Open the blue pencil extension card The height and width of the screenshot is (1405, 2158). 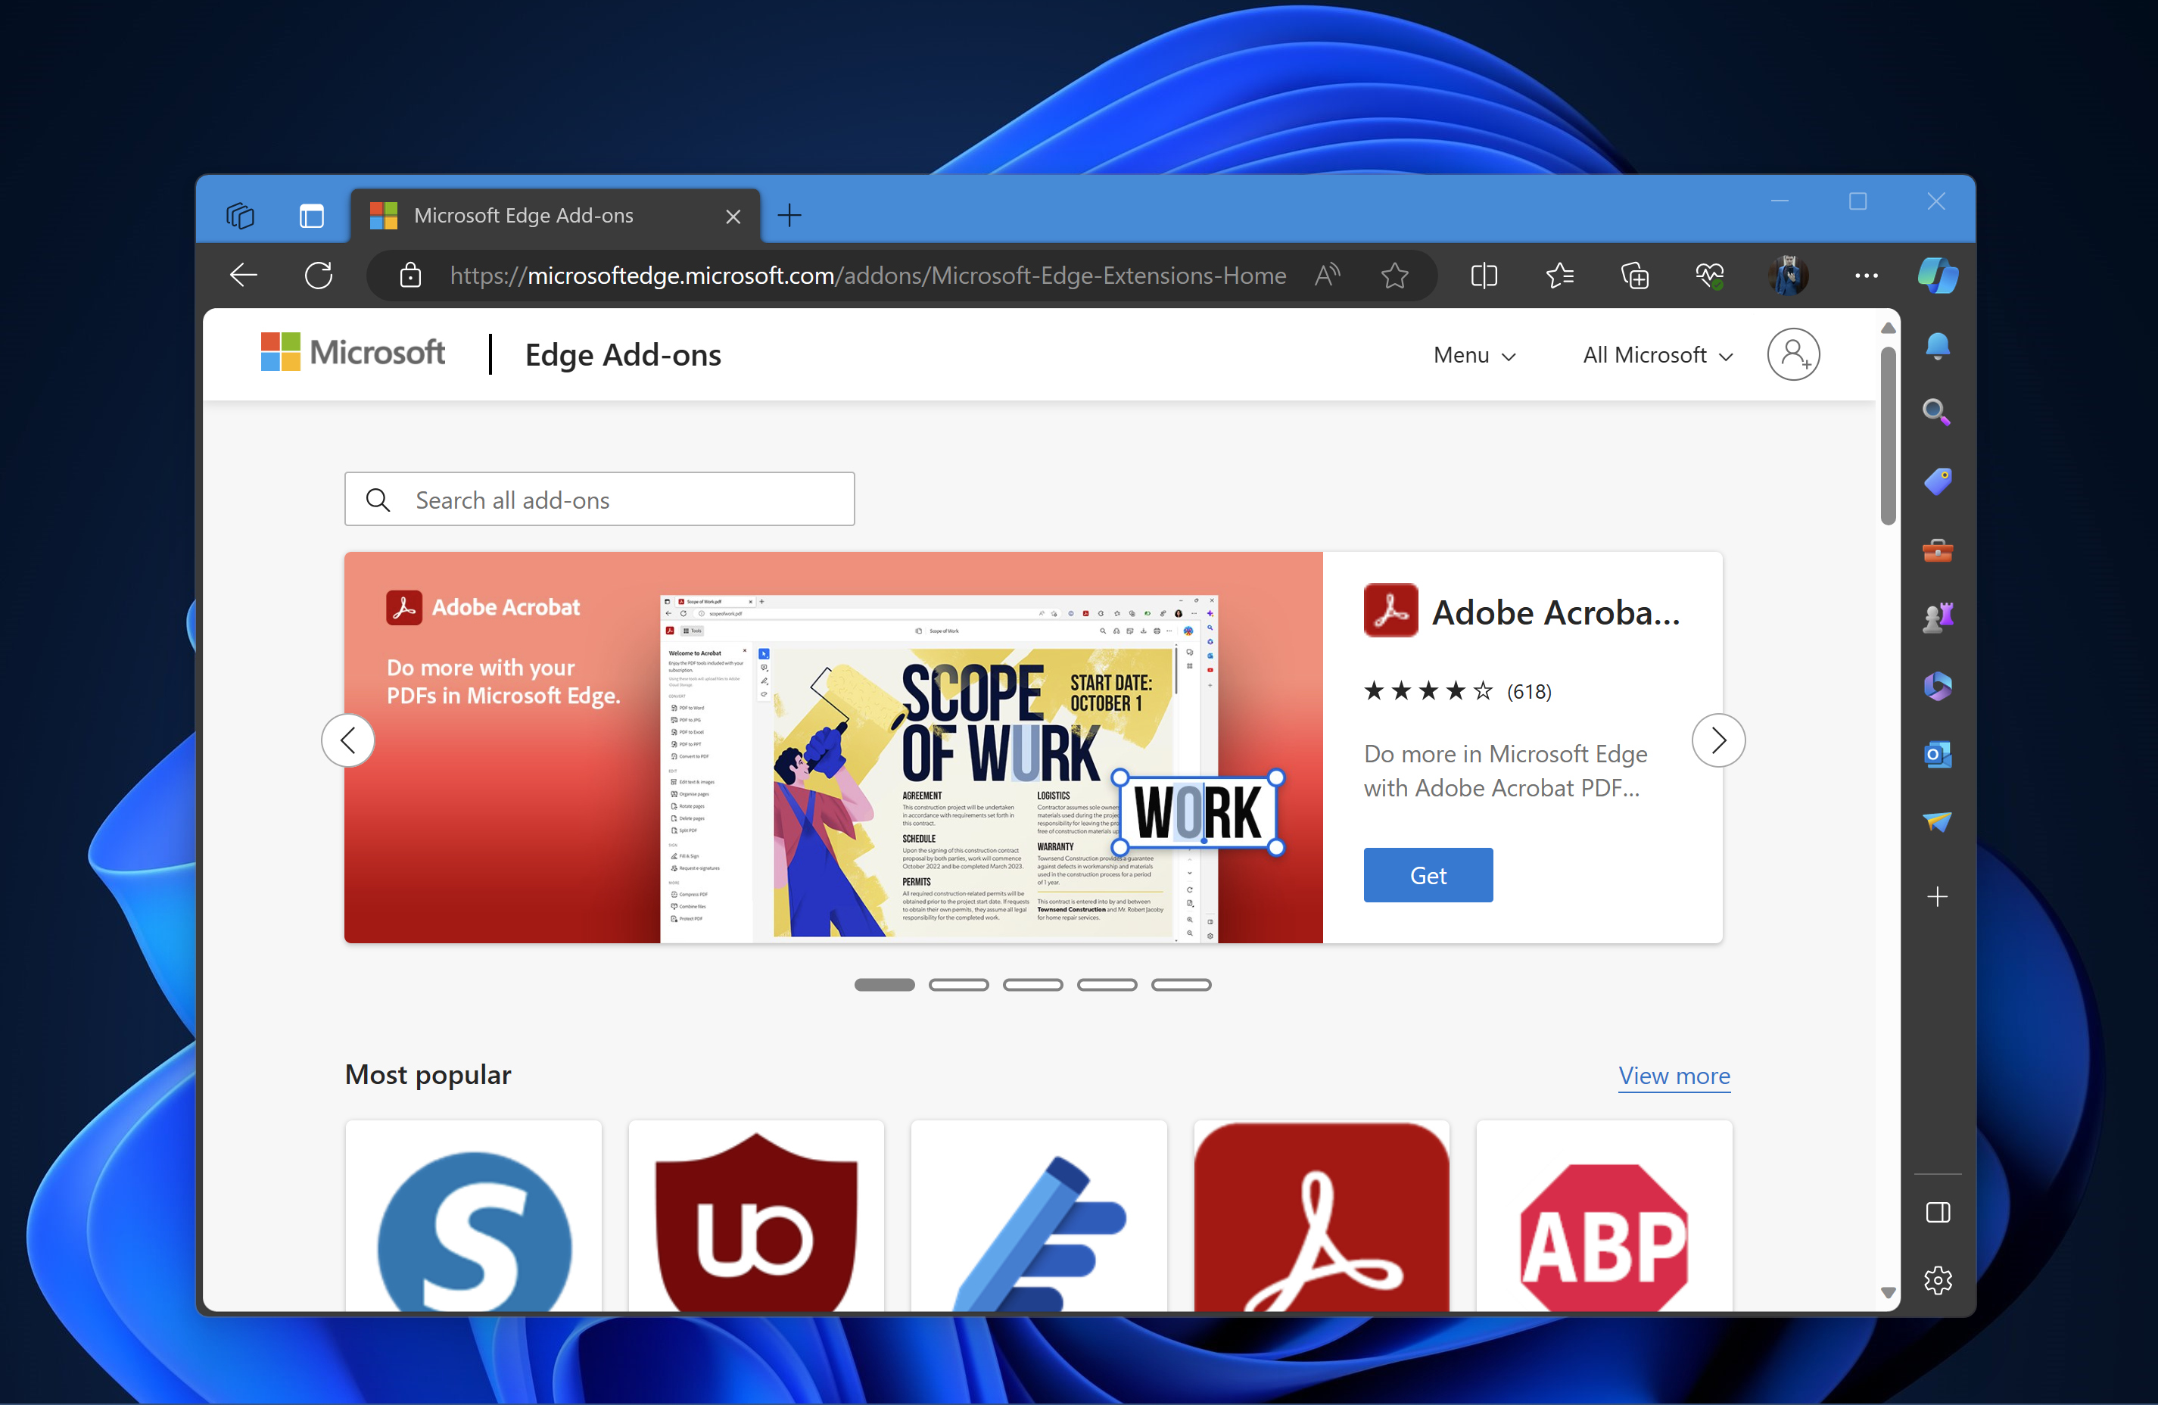1039,1216
